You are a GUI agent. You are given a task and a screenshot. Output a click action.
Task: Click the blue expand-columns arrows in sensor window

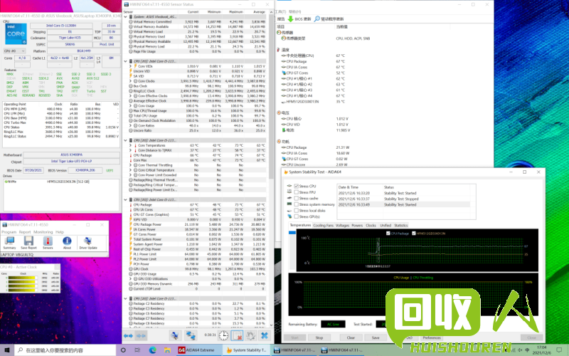pos(128,336)
